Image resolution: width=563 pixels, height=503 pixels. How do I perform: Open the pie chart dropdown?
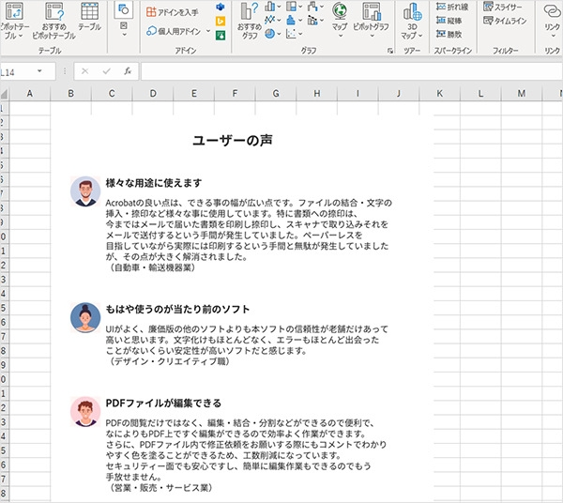279,34
